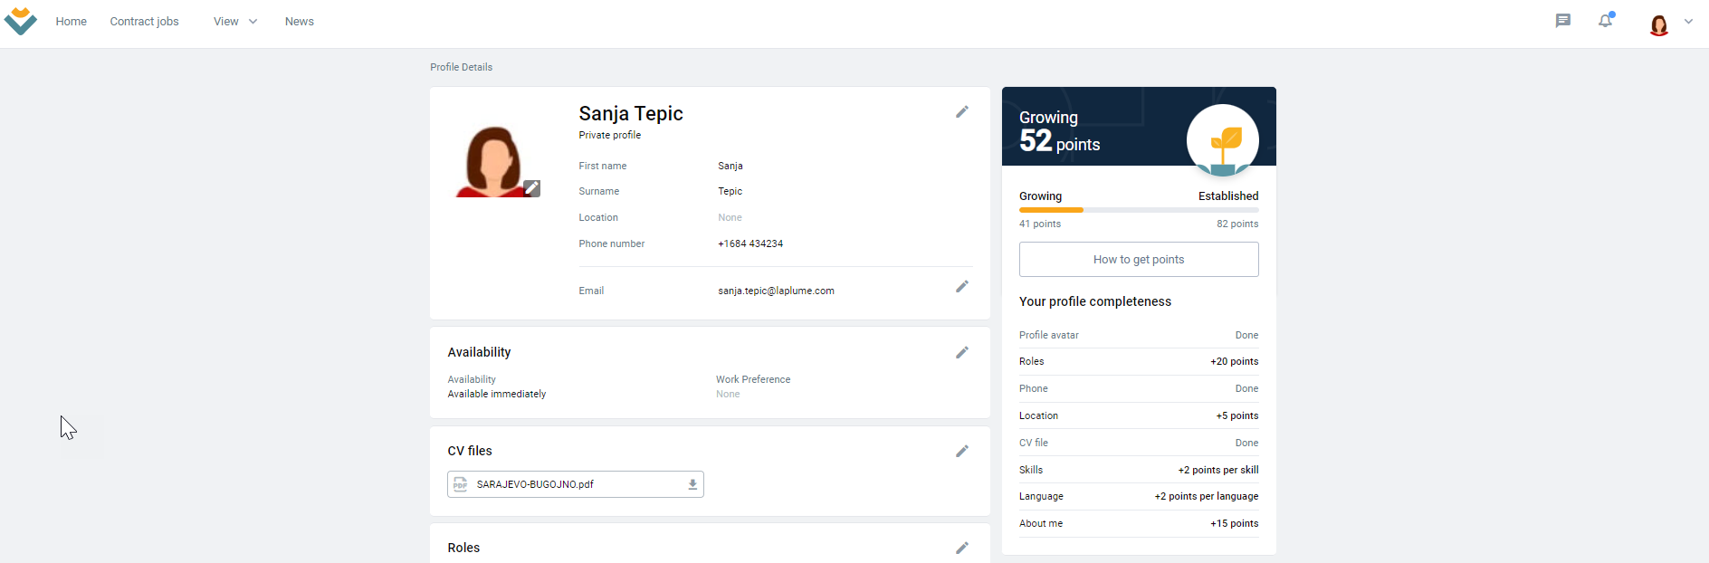Select the Language completeness row
Viewport: 1709px width, 563px height.
tap(1139, 497)
